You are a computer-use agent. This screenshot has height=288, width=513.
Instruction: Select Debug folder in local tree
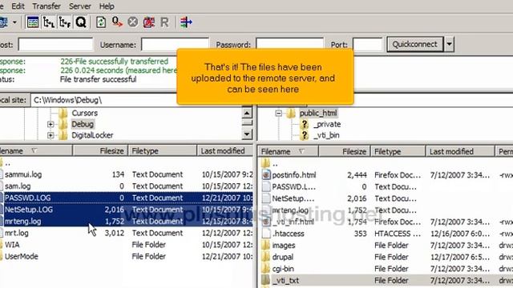(83, 124)
